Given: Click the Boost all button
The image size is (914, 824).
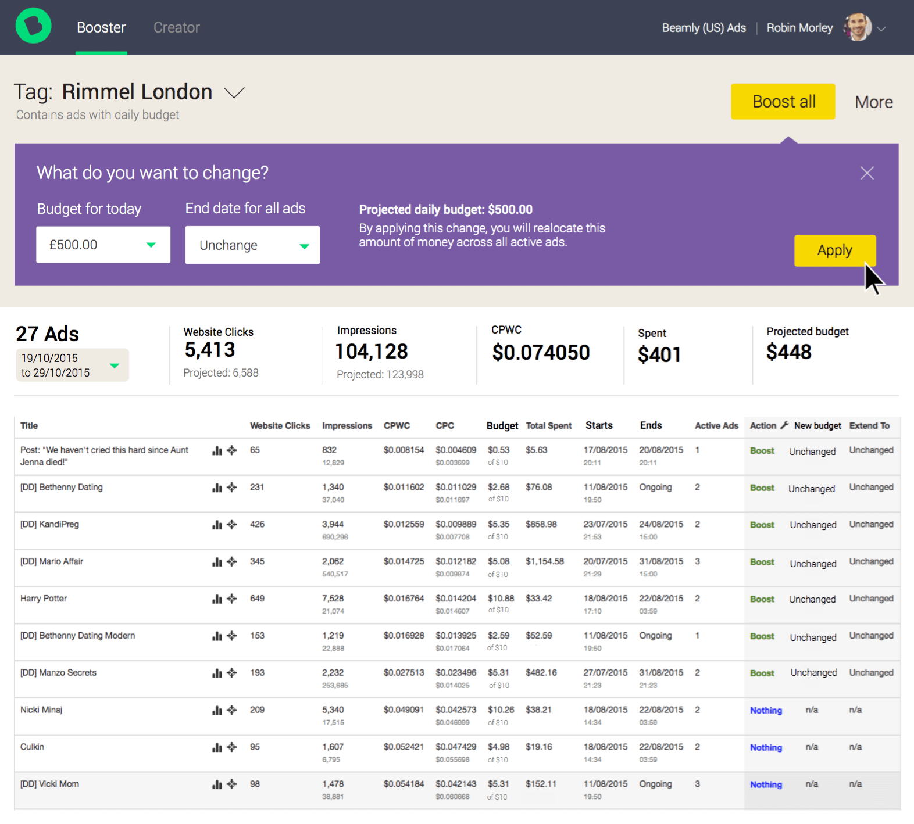Looking at the screenshot, I should coord(783,102).
